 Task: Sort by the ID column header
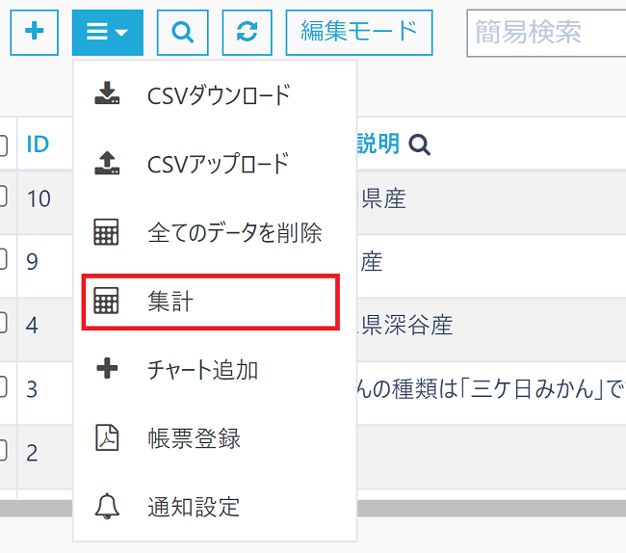coord(38,145)
